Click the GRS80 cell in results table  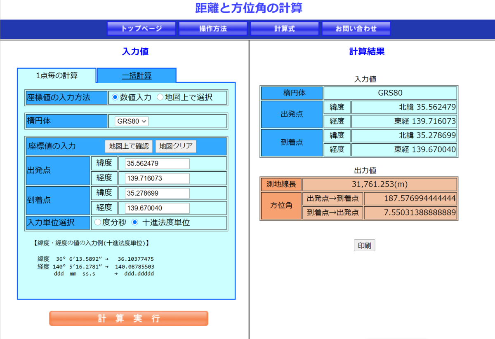click(x=390, y=93)
